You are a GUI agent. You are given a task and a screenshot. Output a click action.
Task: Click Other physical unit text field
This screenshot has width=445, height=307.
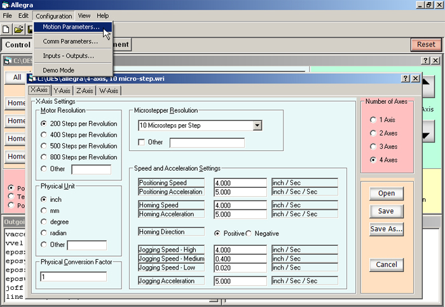[87, 245]
